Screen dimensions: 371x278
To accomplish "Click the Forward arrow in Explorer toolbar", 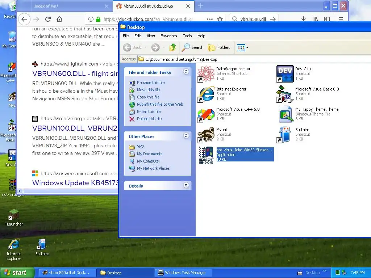I will click(x=155, y=47).
